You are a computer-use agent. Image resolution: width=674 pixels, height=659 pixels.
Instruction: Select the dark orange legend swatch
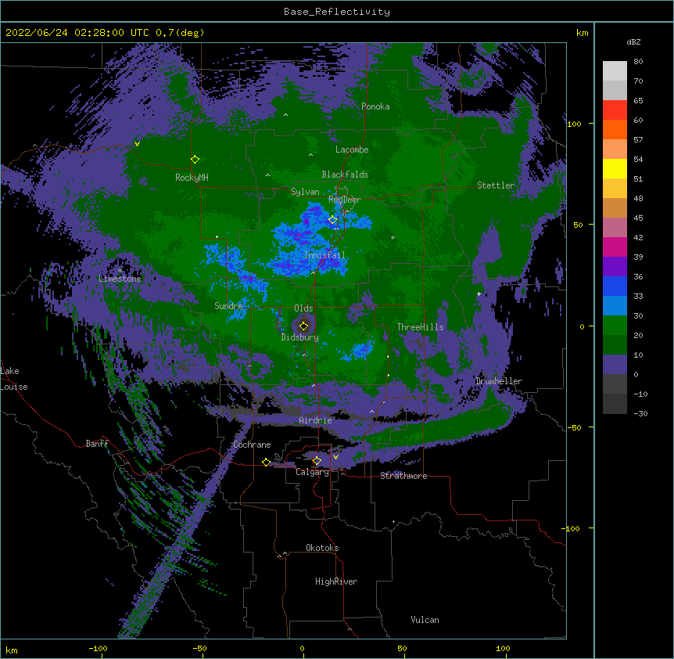point(615,129)
